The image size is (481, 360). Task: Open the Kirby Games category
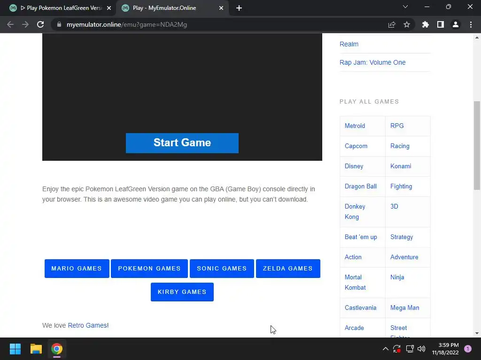(x=182, y=292)
